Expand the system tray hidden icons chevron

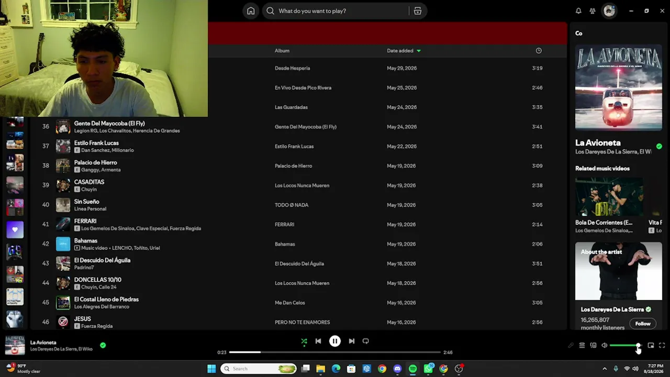pyautogui.click(x=605, y=369)
